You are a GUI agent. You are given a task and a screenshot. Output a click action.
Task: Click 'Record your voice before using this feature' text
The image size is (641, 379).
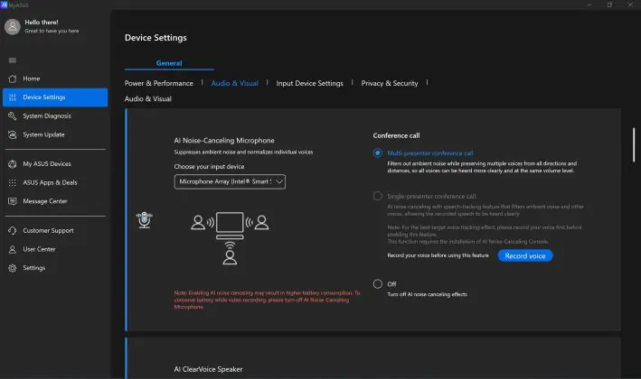pyautogui.click(x=438, y=255)
